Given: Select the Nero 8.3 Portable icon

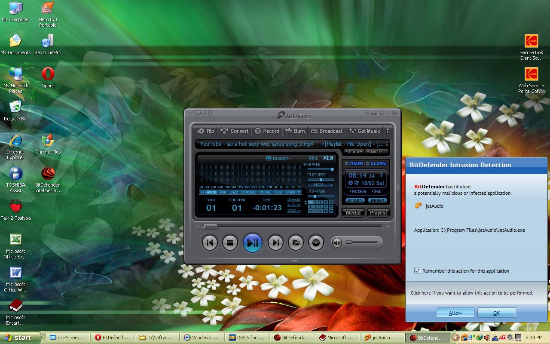Looking at the screenshot, I should tap(48, 14).
